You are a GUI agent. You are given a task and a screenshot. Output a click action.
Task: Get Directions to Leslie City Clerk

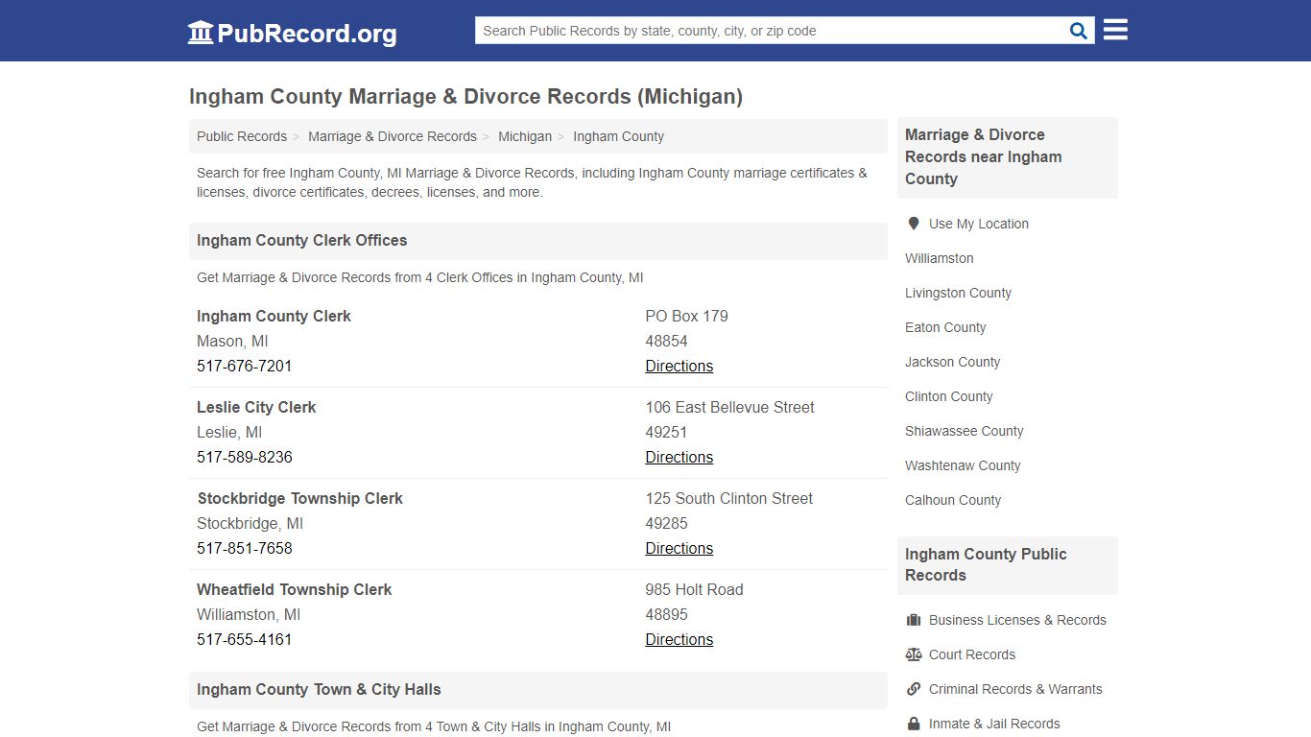coord(679,457)
